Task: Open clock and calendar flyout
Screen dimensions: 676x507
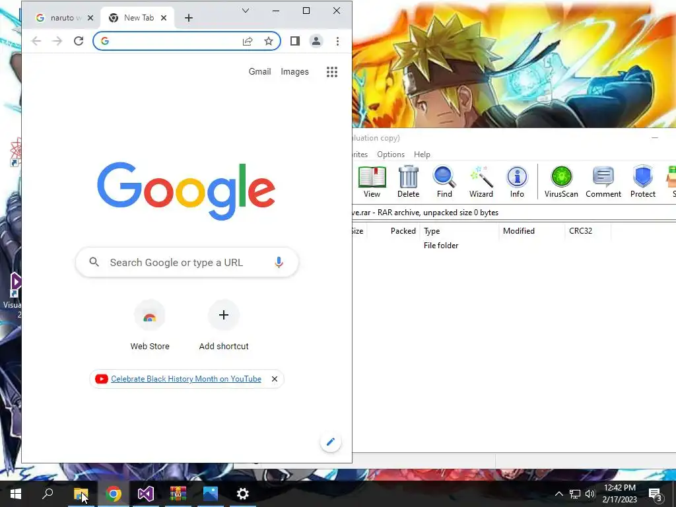Action: click(619, 494)
